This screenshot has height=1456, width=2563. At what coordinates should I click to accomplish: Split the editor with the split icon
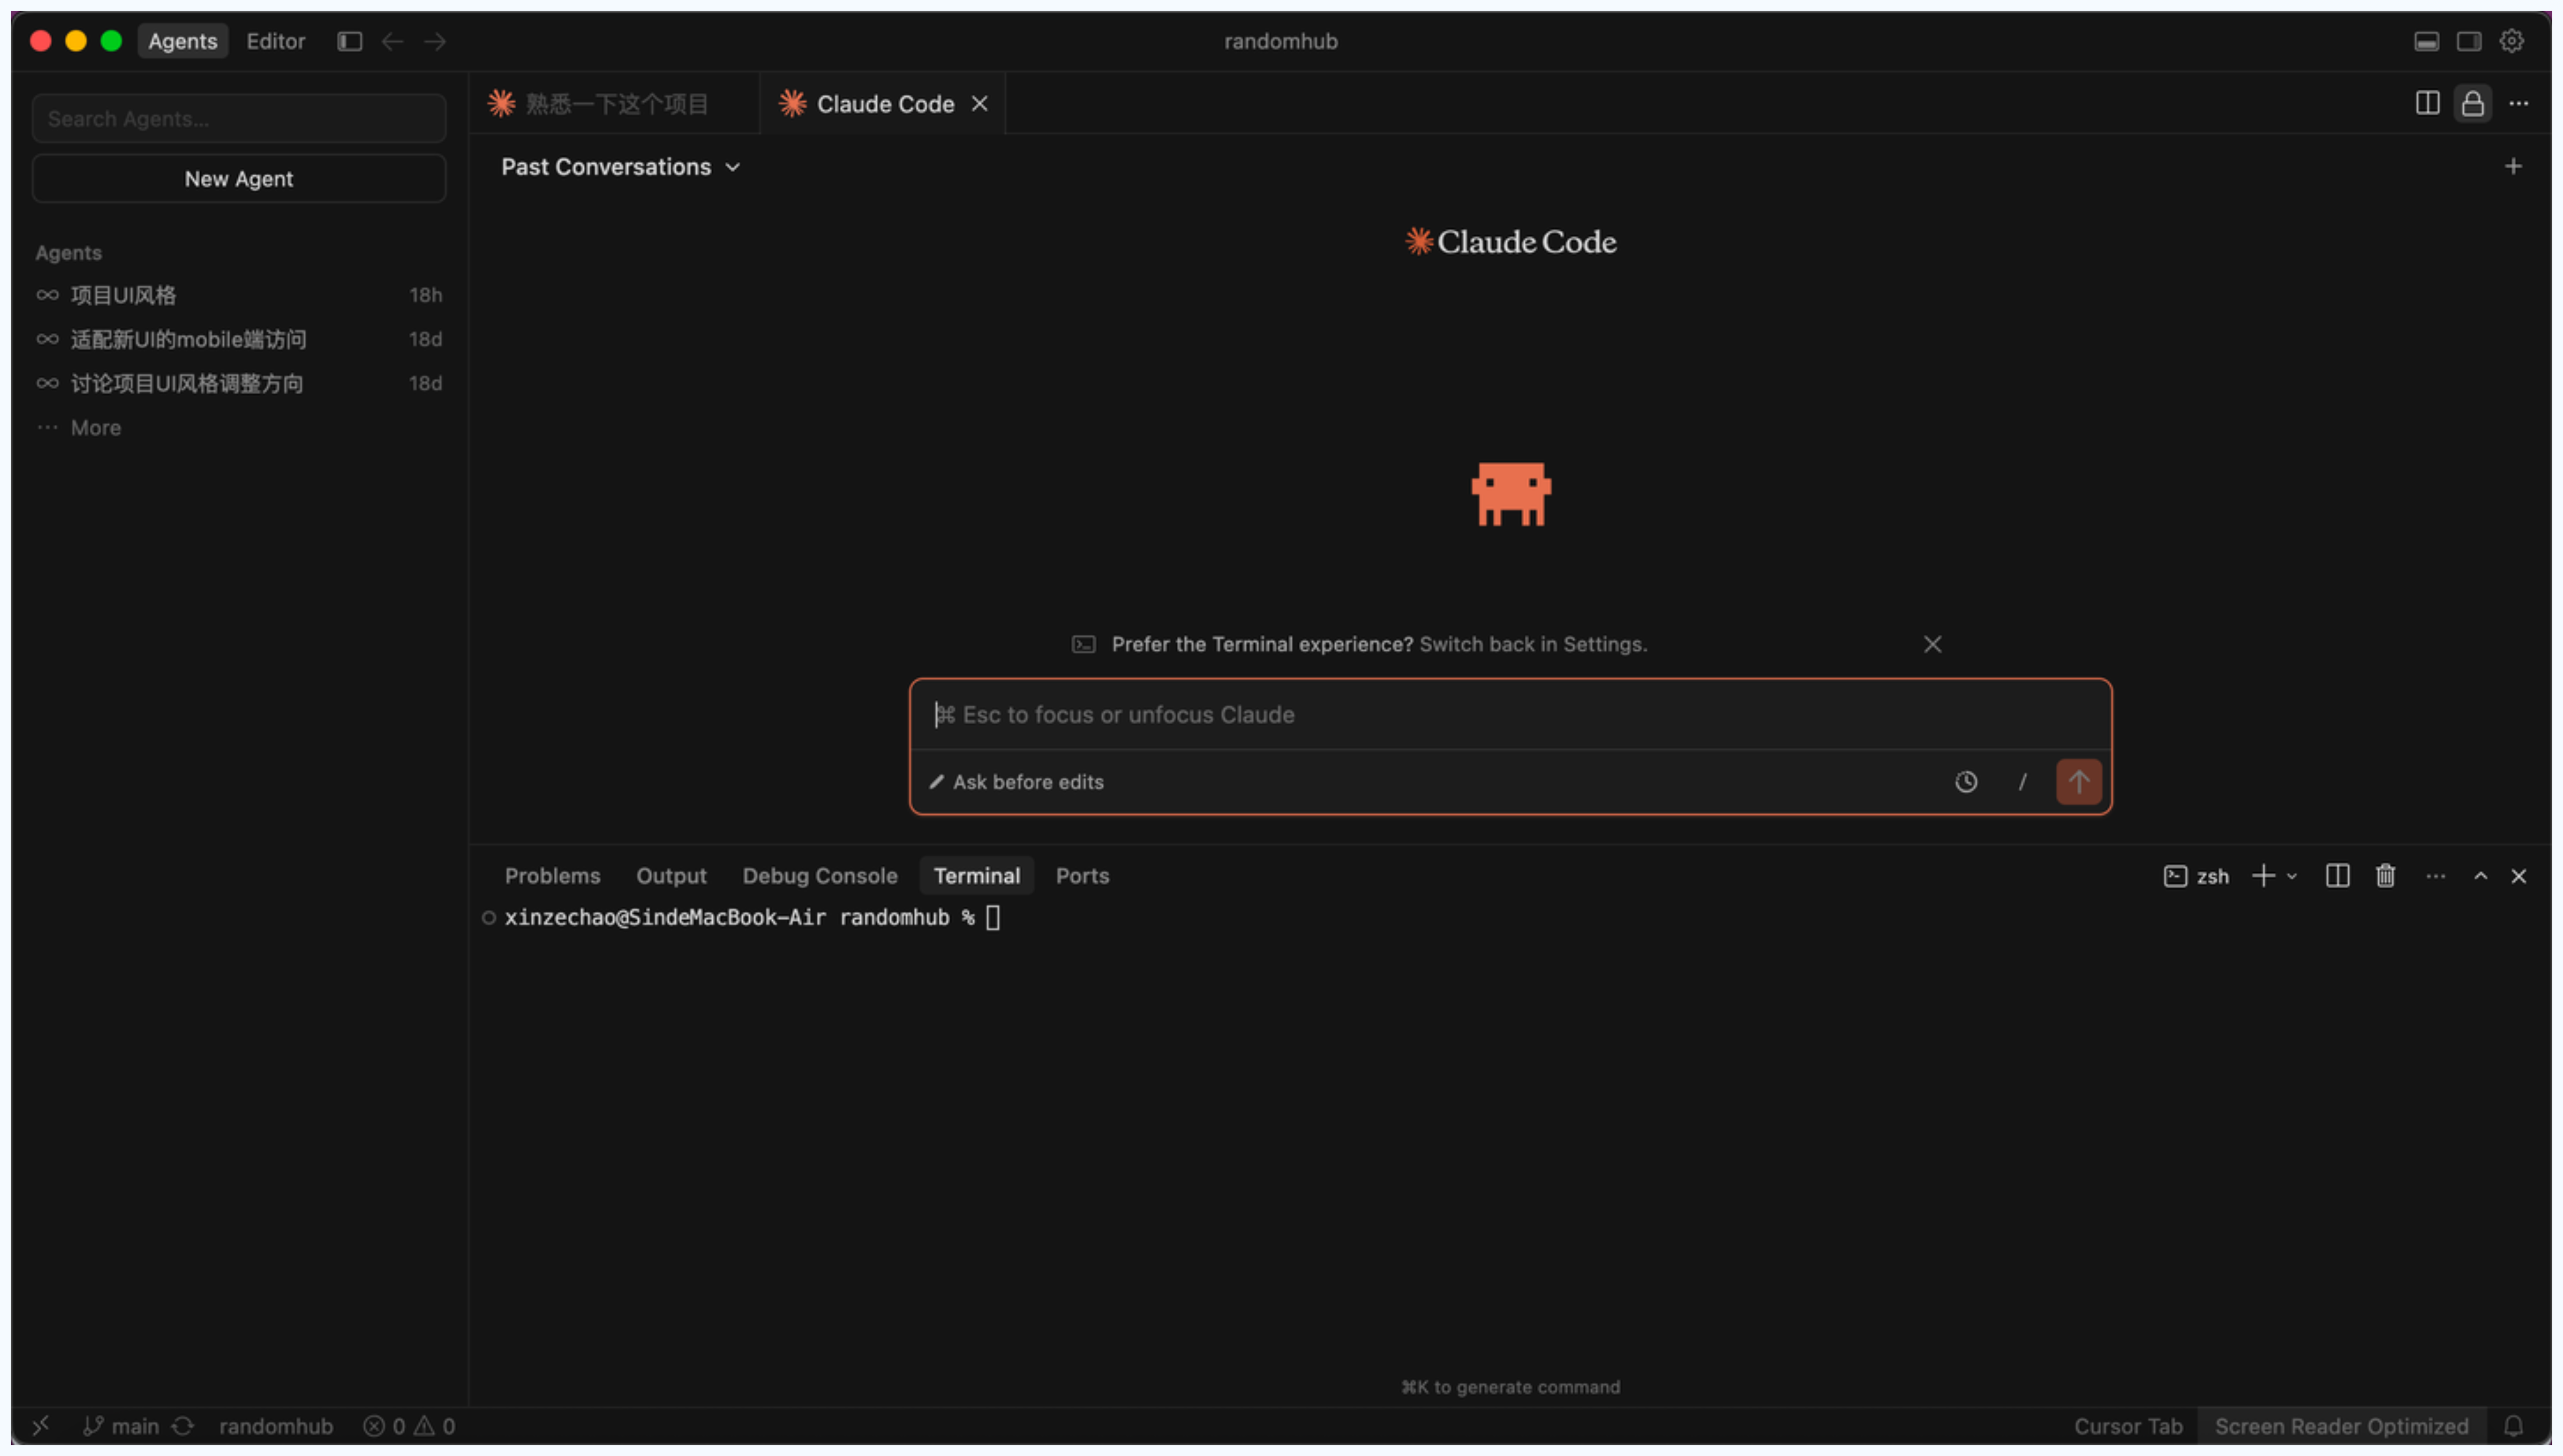pos(2427,103)
